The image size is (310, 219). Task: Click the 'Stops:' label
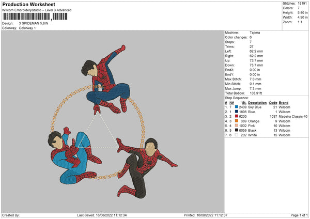229,42
